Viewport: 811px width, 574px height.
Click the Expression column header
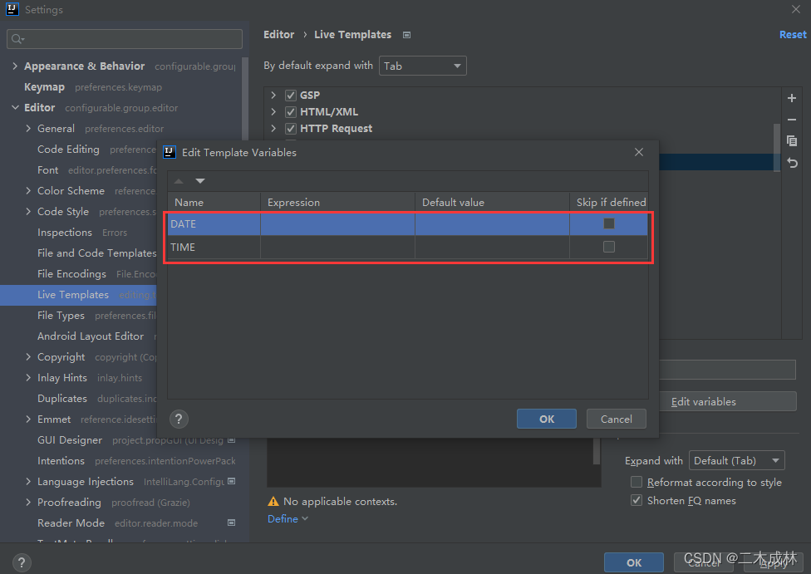click(337, 202)
